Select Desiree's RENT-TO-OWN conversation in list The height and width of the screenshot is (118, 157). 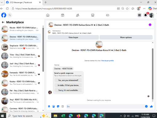coord(21,38)
